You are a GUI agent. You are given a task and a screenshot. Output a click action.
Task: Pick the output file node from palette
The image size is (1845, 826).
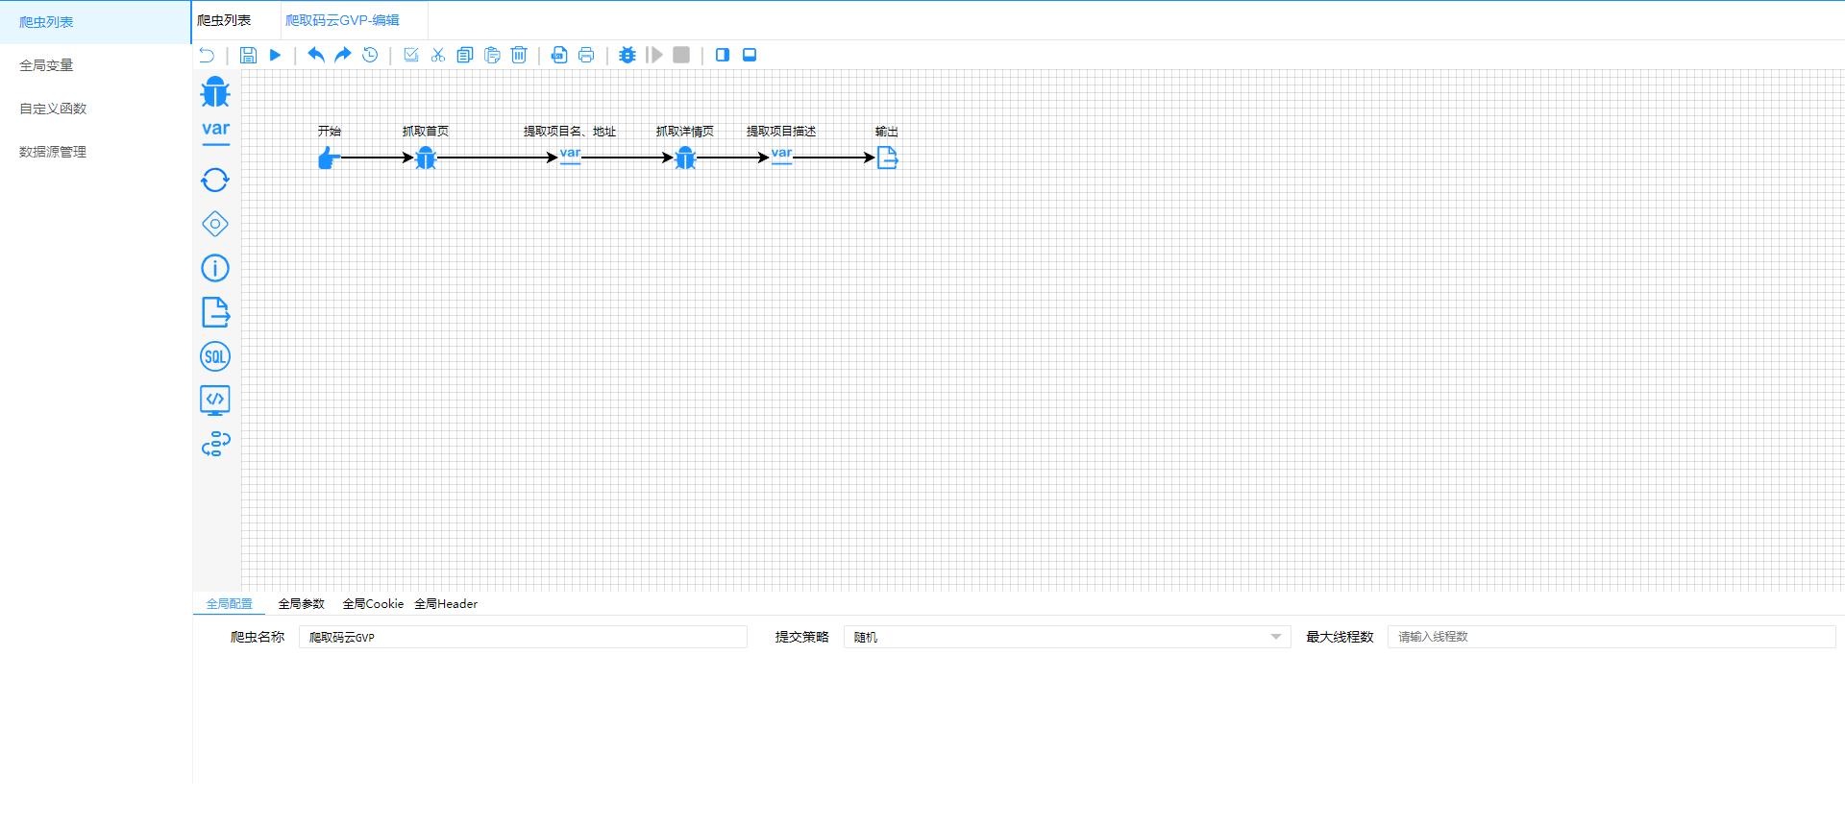coord(215,312)
